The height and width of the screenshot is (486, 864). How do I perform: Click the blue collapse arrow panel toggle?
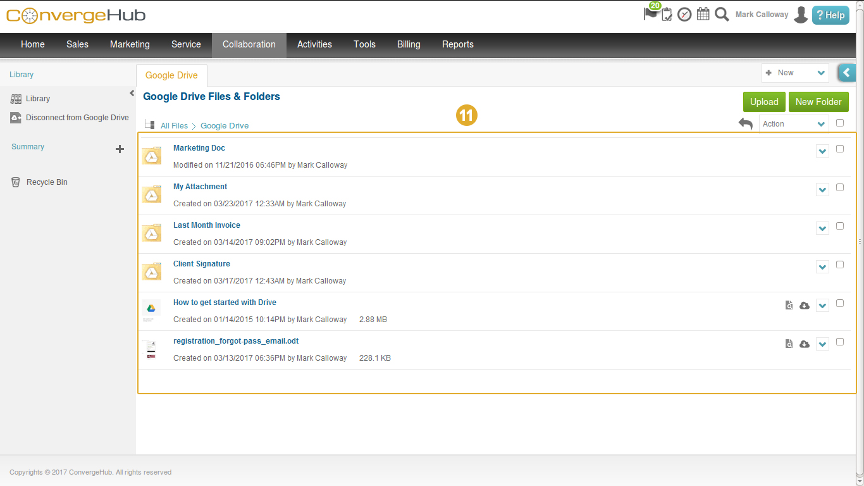point(848,73)
